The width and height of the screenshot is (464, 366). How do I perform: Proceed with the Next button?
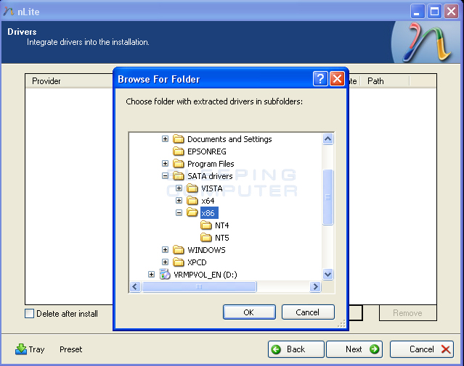[x=354, y=349]
